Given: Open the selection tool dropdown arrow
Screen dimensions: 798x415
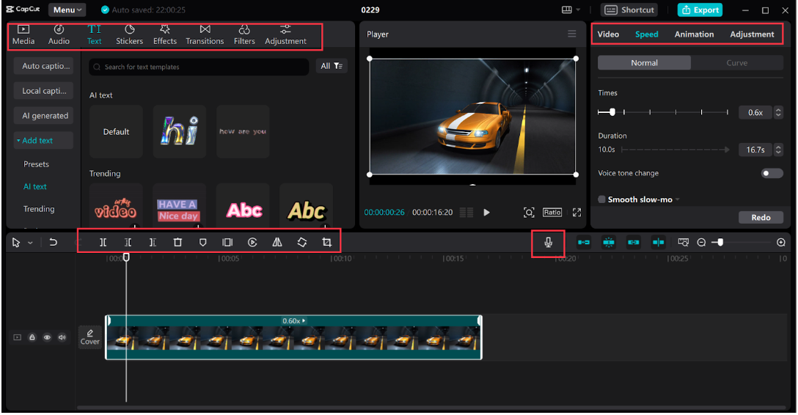Looking at the screenshot, I should pyautogui.click(x=31, y=243).
